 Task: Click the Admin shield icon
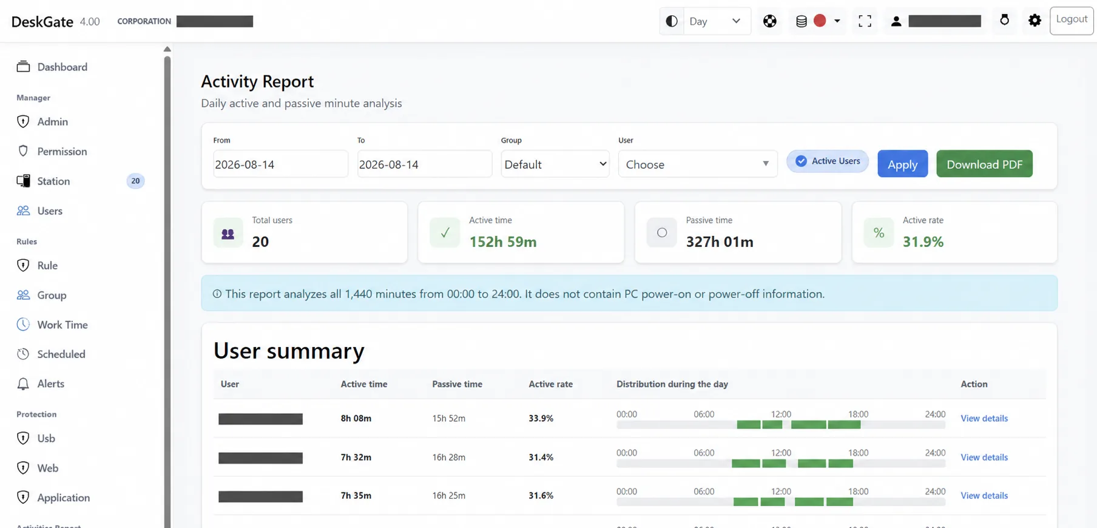pos(23,121)
